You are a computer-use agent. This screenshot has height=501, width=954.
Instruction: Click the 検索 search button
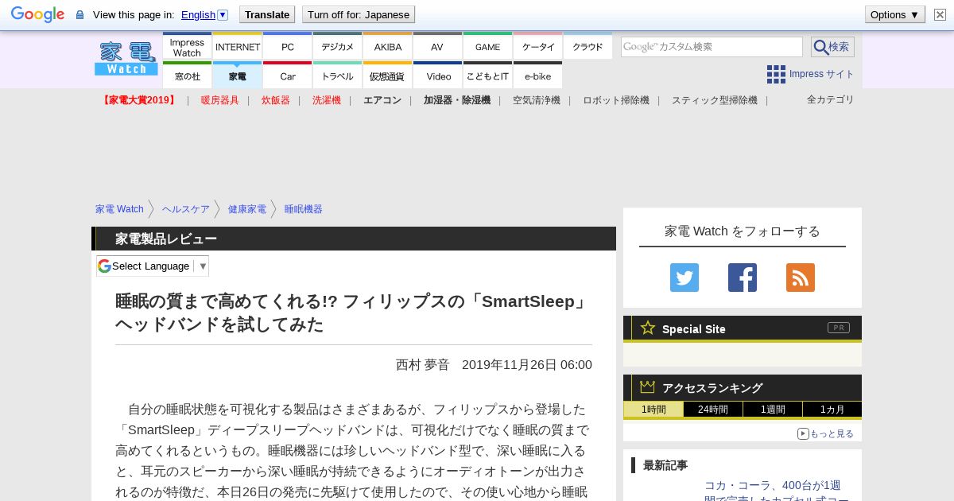click(832, 47)
